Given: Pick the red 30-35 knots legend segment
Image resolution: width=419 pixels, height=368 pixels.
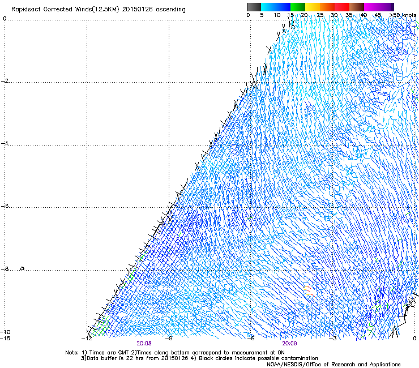Looking at the screenshot, I should [x=342, y=7].
